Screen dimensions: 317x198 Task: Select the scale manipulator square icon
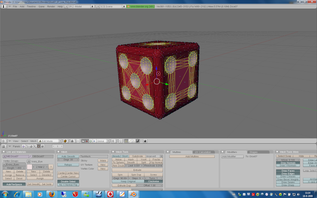pos(94,141)
